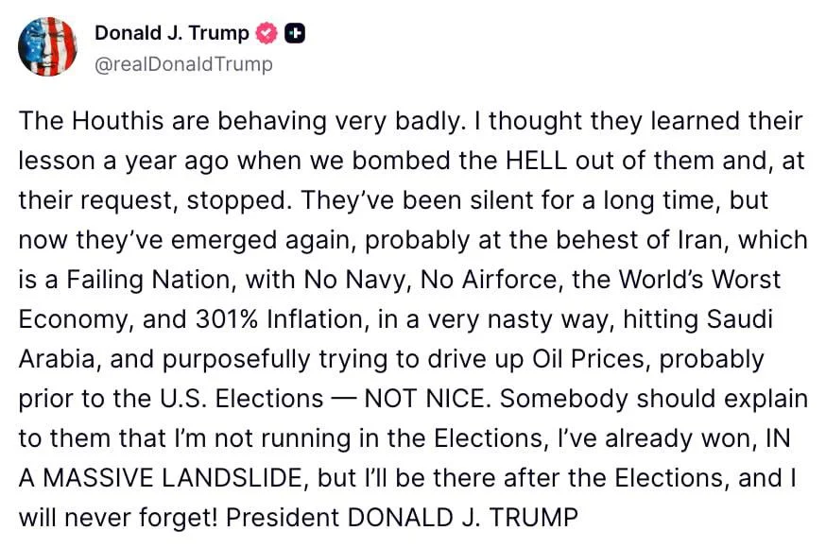Open the @realDonaldTrump handle link
826x548 pixels.
[x=184, y=64]
